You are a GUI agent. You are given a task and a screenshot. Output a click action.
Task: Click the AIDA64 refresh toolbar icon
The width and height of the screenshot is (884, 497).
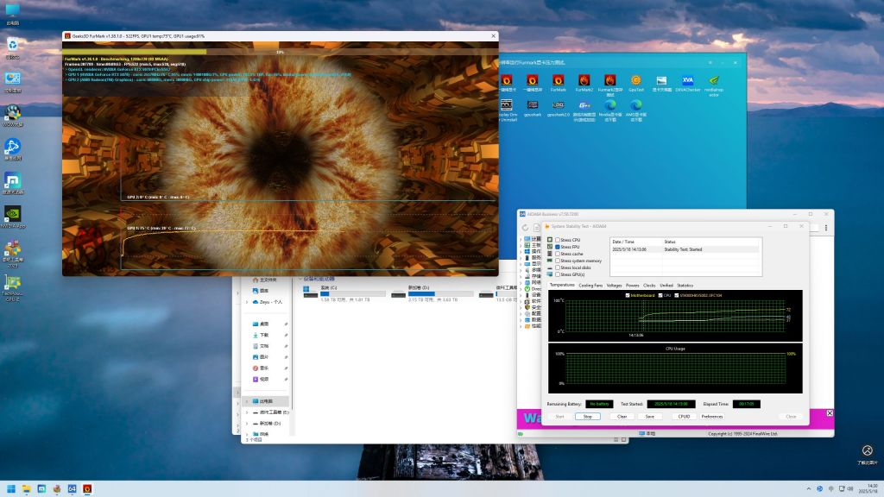pos(526,228)
